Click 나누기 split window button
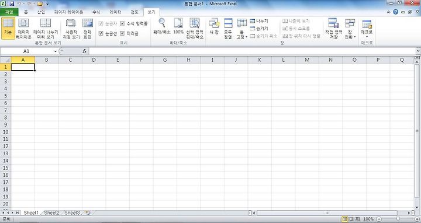This screenshot has width=421, height=223. [259, 21]
